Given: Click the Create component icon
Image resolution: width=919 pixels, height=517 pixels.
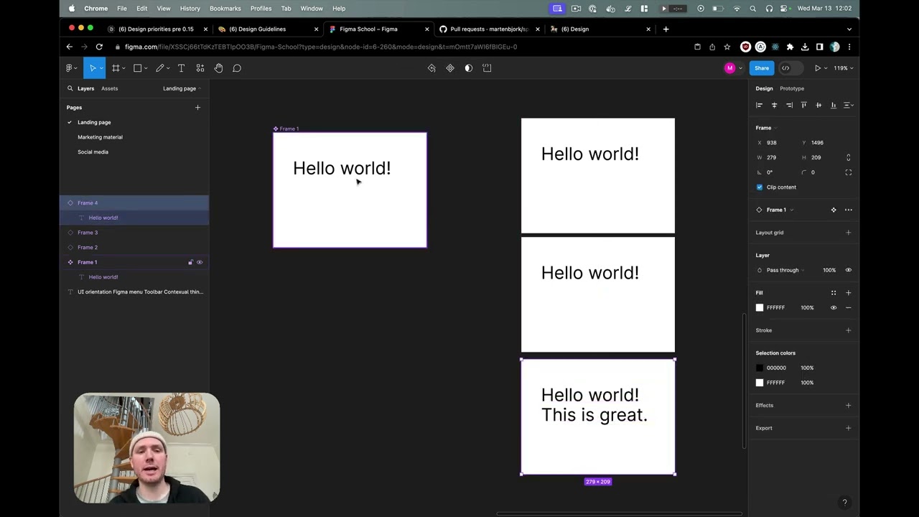Looking at the screenshot, I should click(450, 68).
